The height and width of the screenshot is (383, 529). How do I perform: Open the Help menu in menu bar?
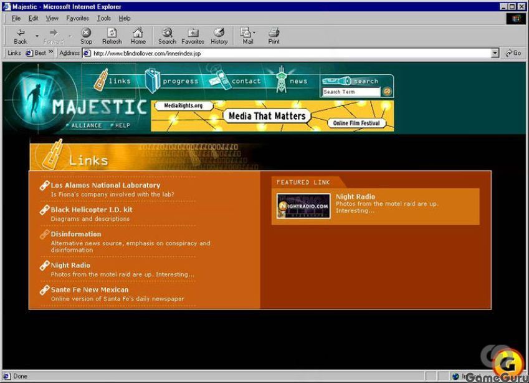pyautogui.click(x=125, y=18)
